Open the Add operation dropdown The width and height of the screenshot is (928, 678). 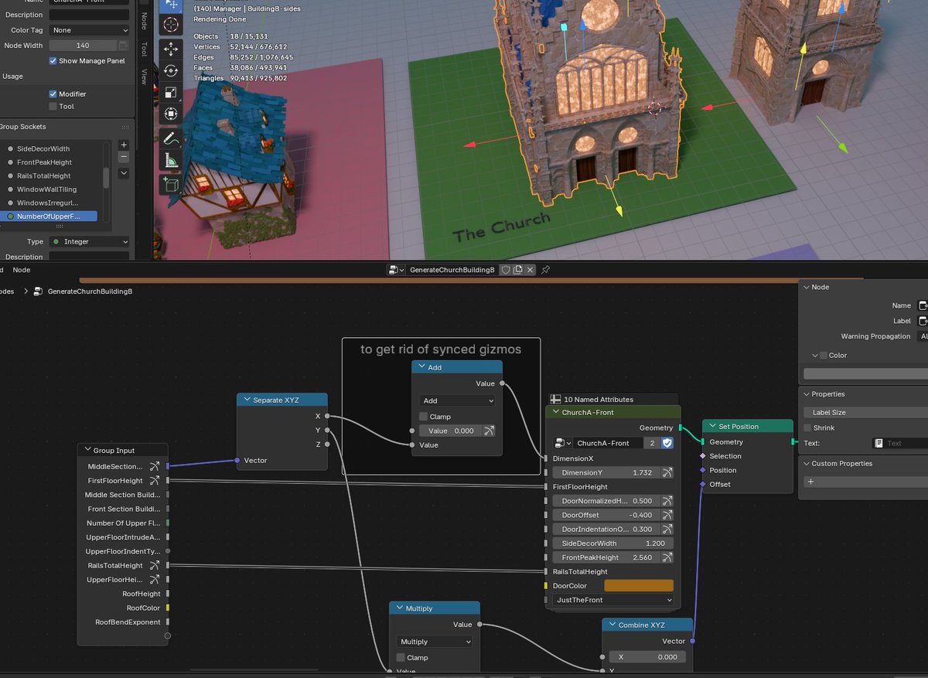point(457,400)
